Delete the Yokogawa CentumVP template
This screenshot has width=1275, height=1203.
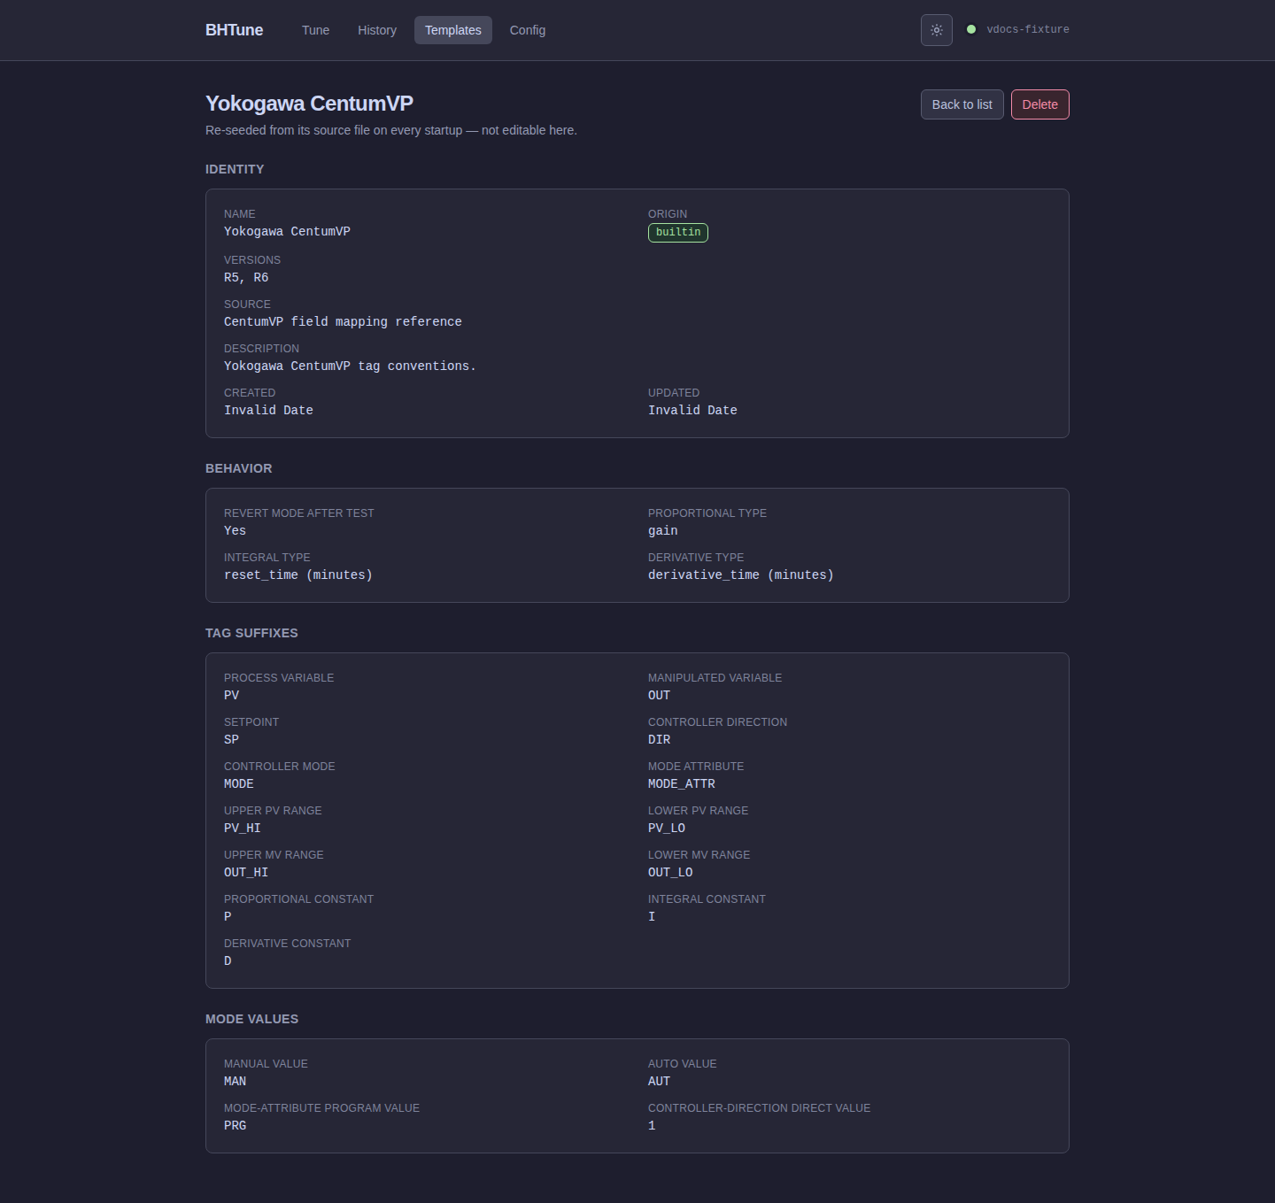click(1040, 104)
